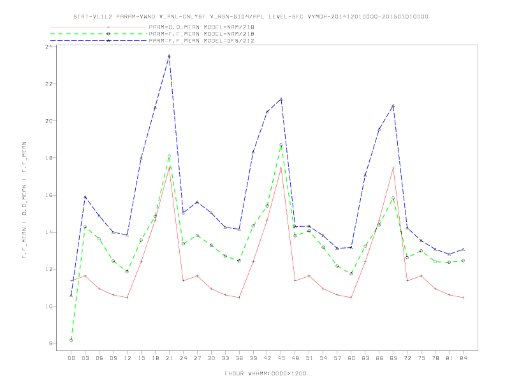Click the blue GFS peak marker at hour 21
The height and width of the screenshot is (390, 505).
[x=169, y=56]
